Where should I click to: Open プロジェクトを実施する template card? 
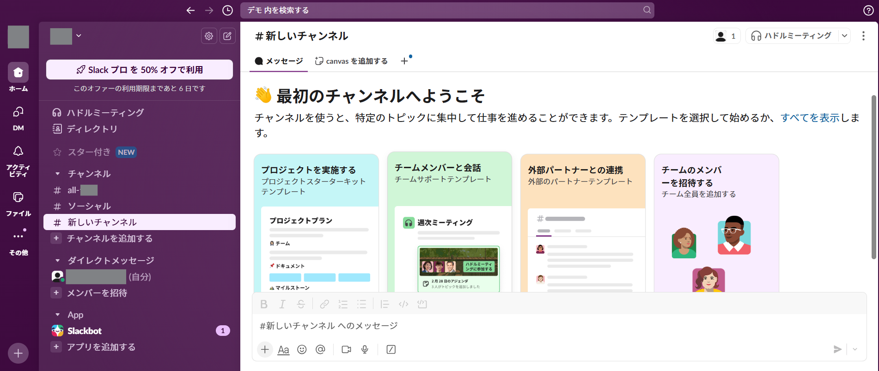pyautogui.click(x=316, y=223)
